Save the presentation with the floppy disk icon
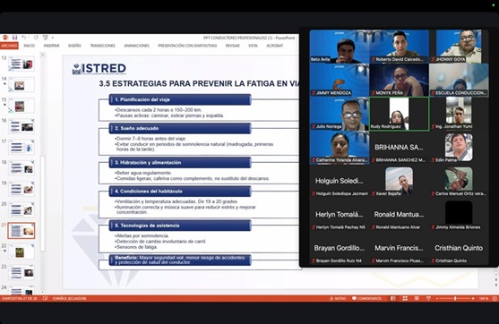This screenshot has width=499, height=324. click(x=14, y=38)
